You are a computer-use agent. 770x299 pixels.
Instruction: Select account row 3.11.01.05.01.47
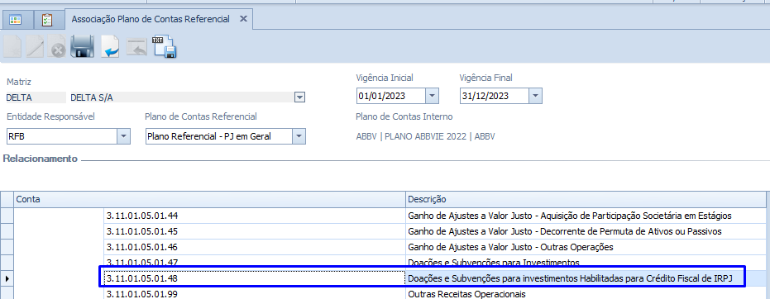tap(255, 262)
